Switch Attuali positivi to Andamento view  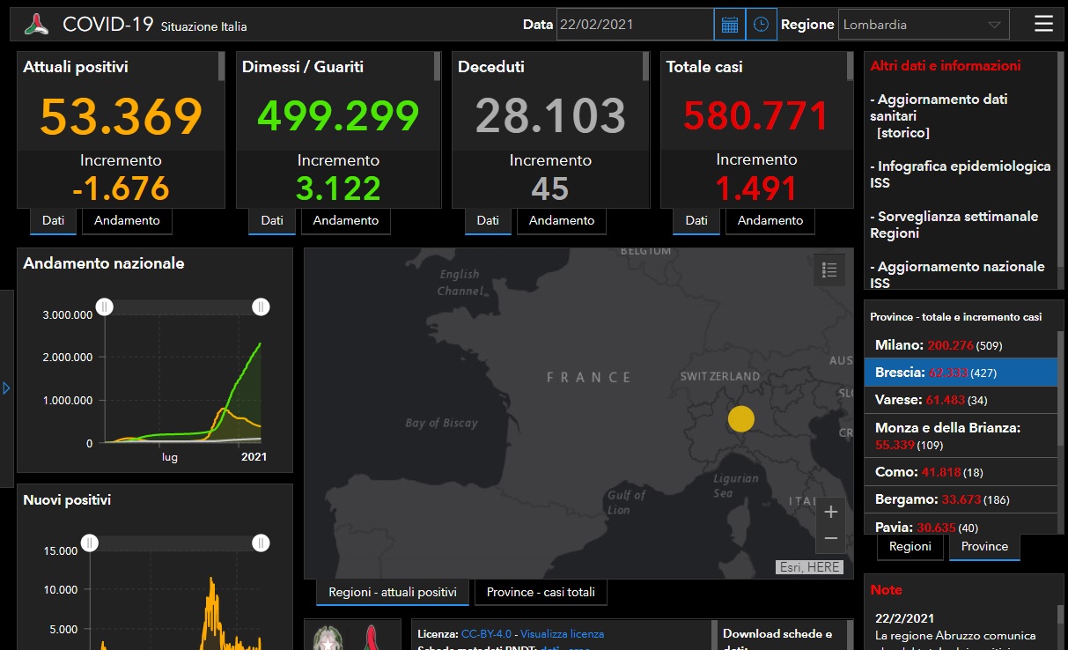click(x=127, y=221)
